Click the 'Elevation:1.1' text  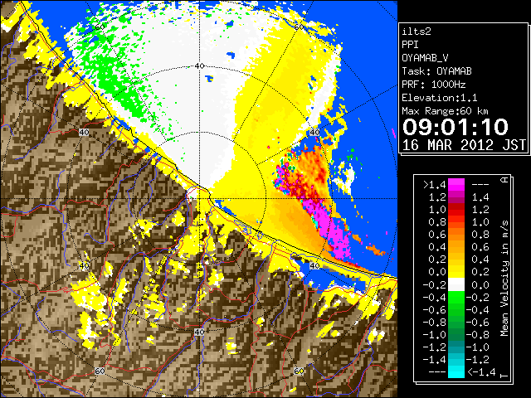point(440,98)
